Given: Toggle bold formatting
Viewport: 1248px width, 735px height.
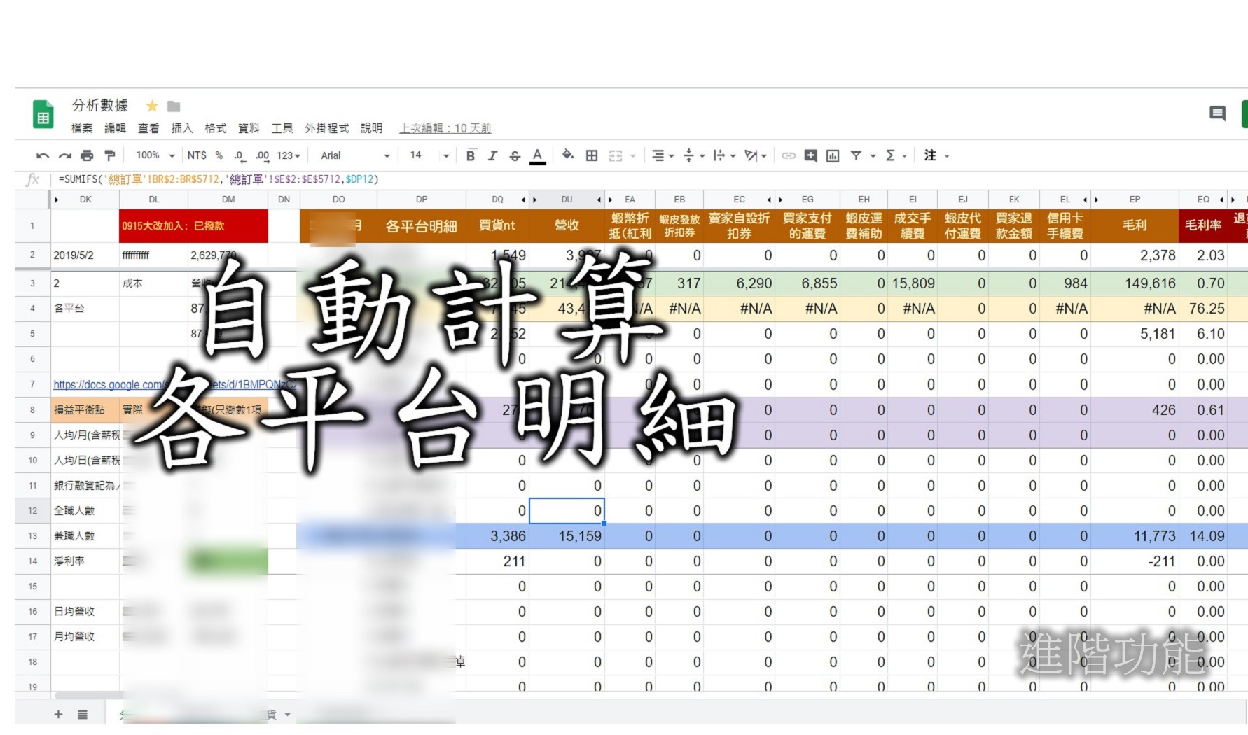Looking at the screenshot, I should pyautogui.click(x=471, y=155).
